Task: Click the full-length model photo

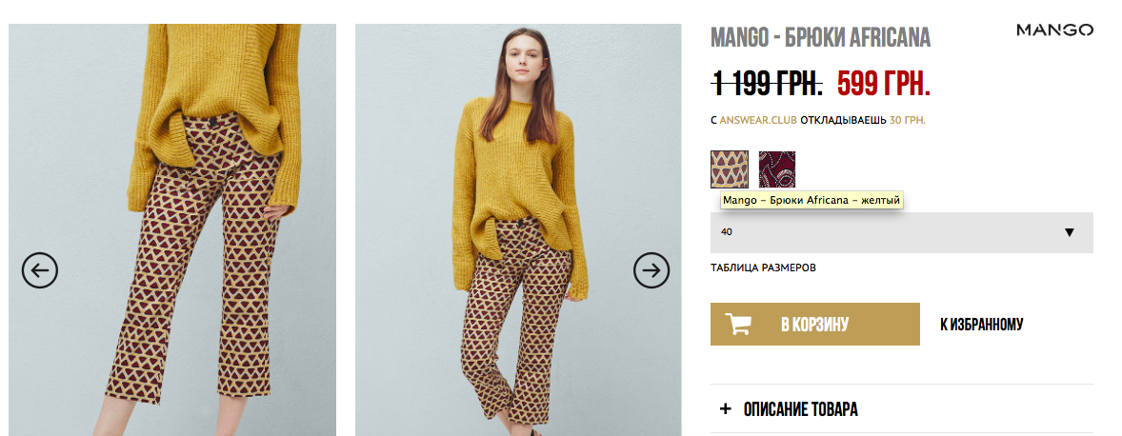Action: [x=518, y=230]
